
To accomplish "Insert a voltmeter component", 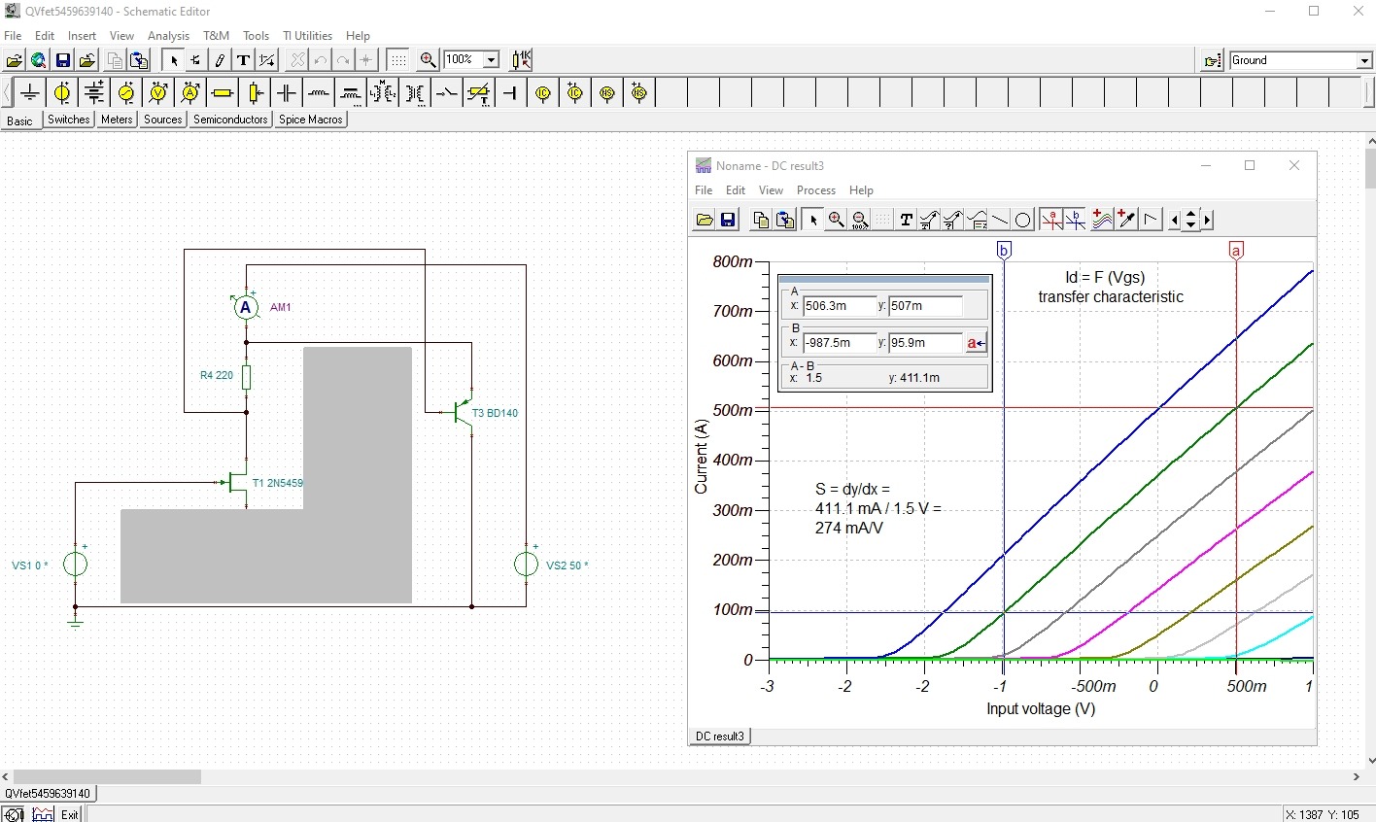I will point(158,93).
